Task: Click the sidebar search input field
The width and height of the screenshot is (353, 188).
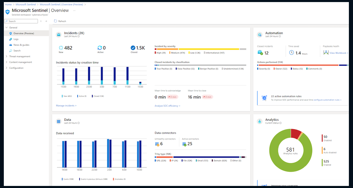Action: (21, 21)
